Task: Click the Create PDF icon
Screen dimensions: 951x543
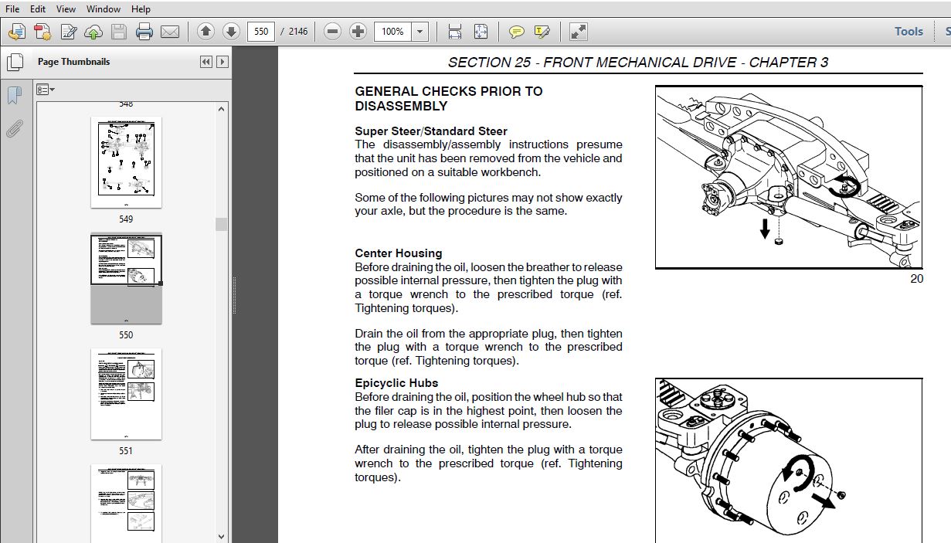Action: click(17, 32)
